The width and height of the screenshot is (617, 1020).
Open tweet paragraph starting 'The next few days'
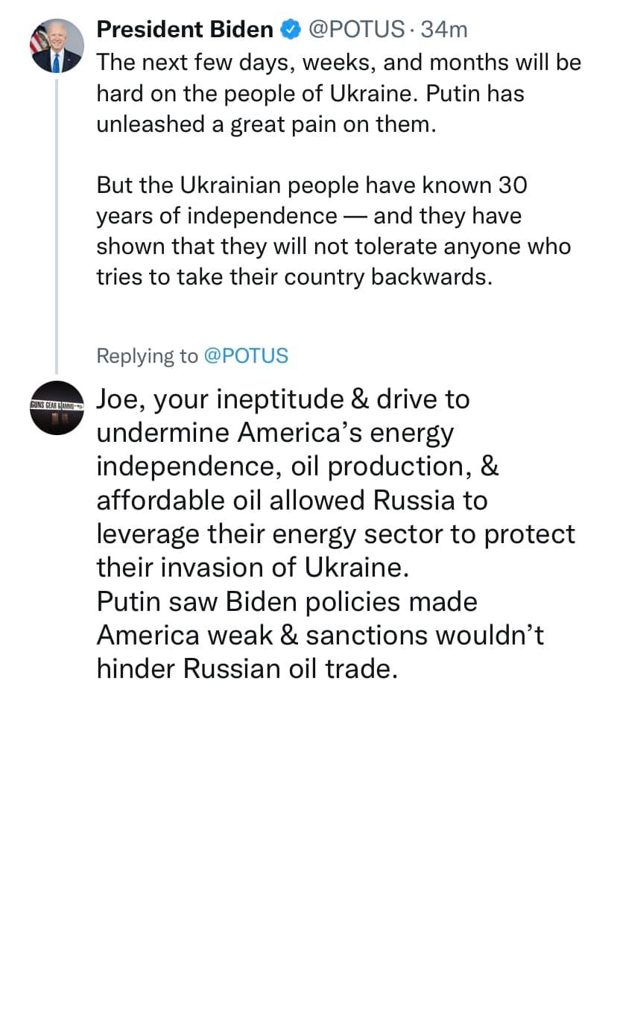[338, 63]
